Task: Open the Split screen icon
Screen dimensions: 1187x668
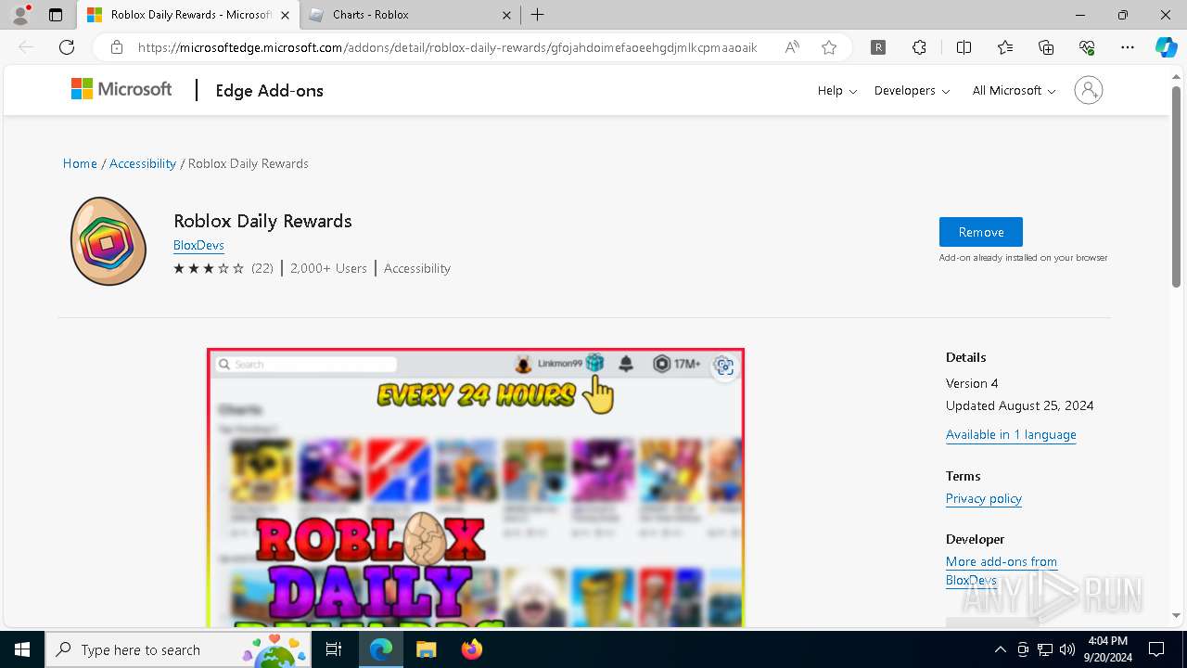Action: point(964,47)
